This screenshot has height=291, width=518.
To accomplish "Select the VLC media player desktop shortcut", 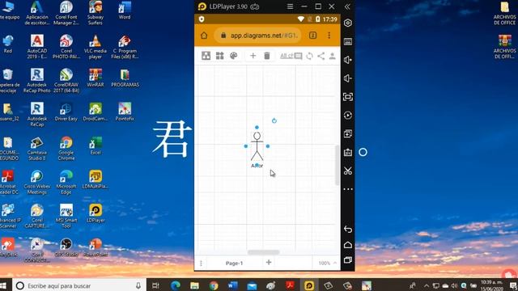I will (96, 47).
